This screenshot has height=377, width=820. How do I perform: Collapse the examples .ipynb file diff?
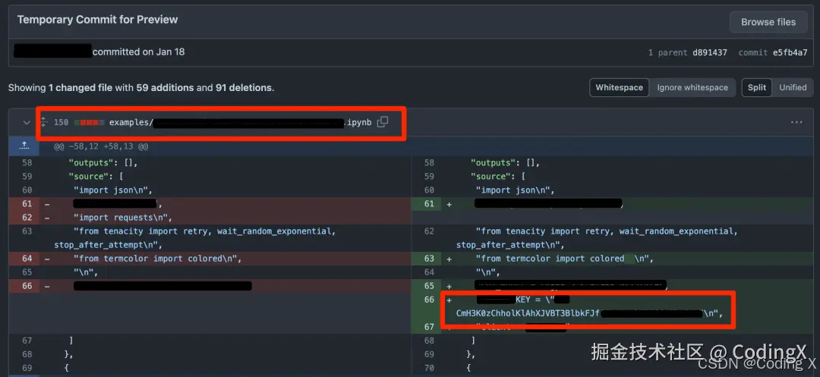click(x=26, y=122)
